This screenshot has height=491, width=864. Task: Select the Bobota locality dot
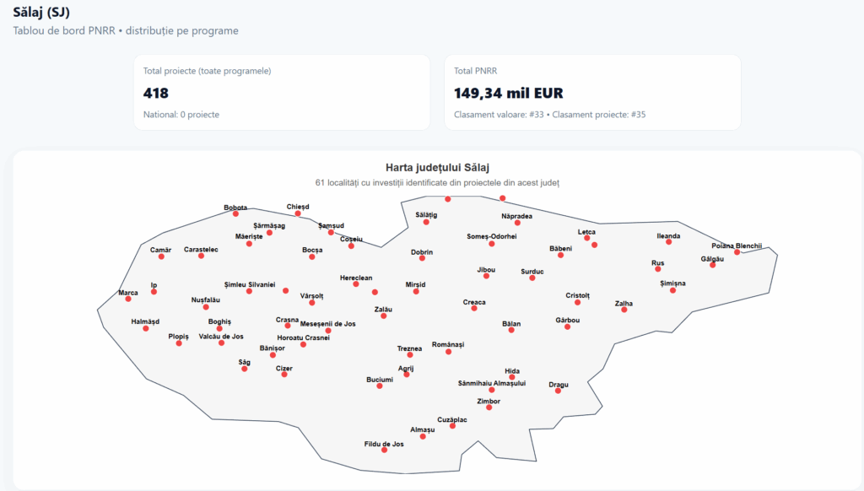coord(235,214)
